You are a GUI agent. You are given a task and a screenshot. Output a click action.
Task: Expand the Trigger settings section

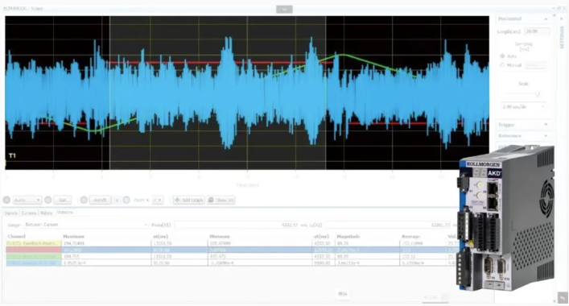523,125
